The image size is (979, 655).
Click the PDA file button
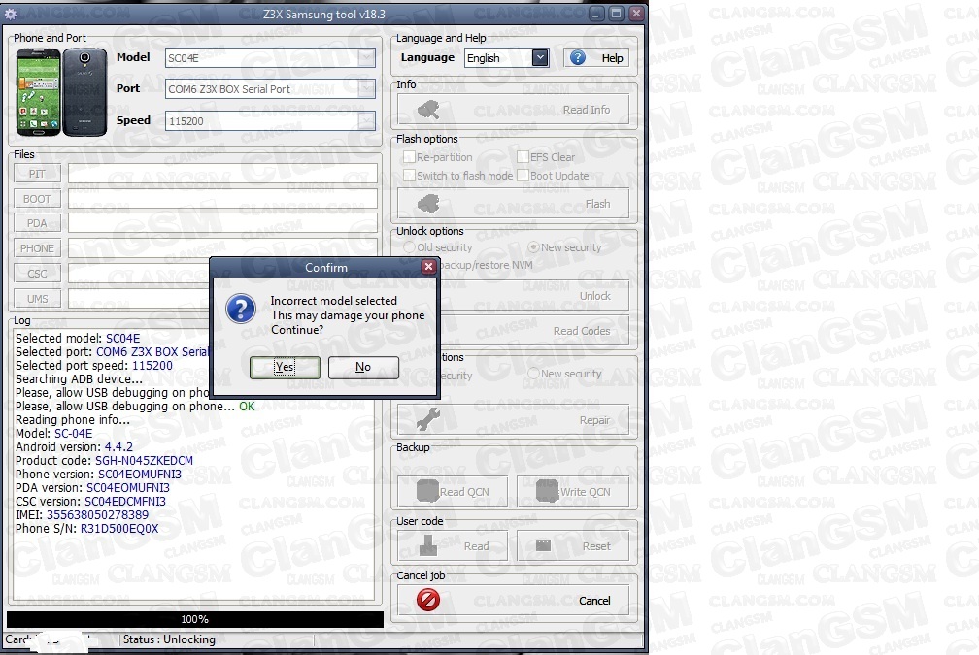coord(38,223)
